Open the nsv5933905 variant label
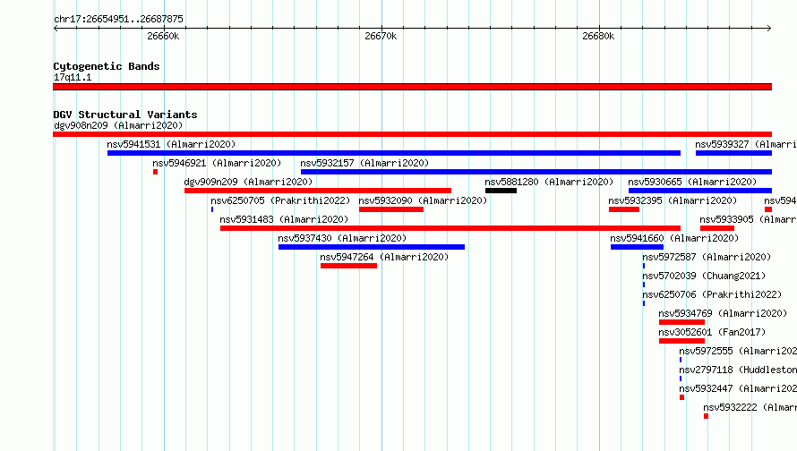The width and height of the screenshot is (797, 451). click(748, 219)
